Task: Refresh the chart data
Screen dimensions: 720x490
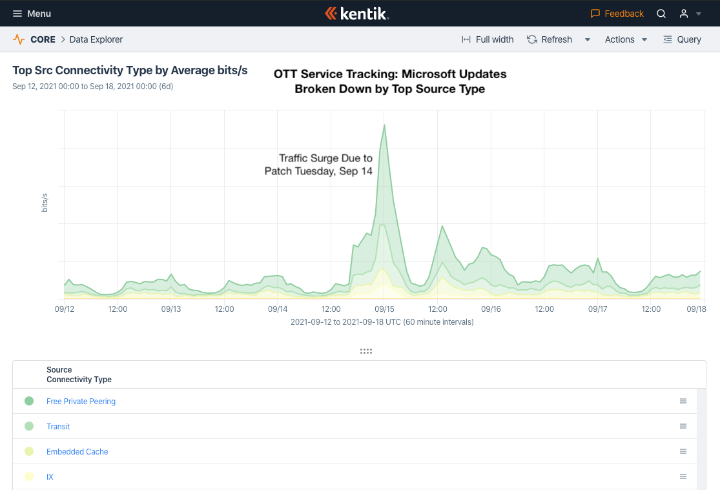Action: tap(550, 39)
